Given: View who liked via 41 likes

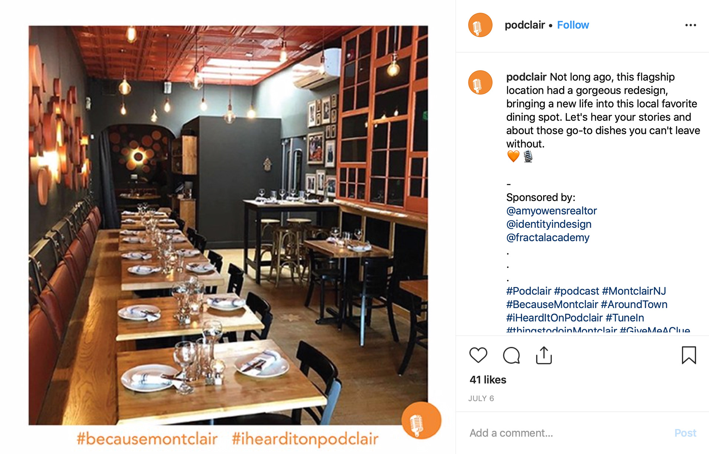Looking at the screenshot, I should click(x=488, y=380).
